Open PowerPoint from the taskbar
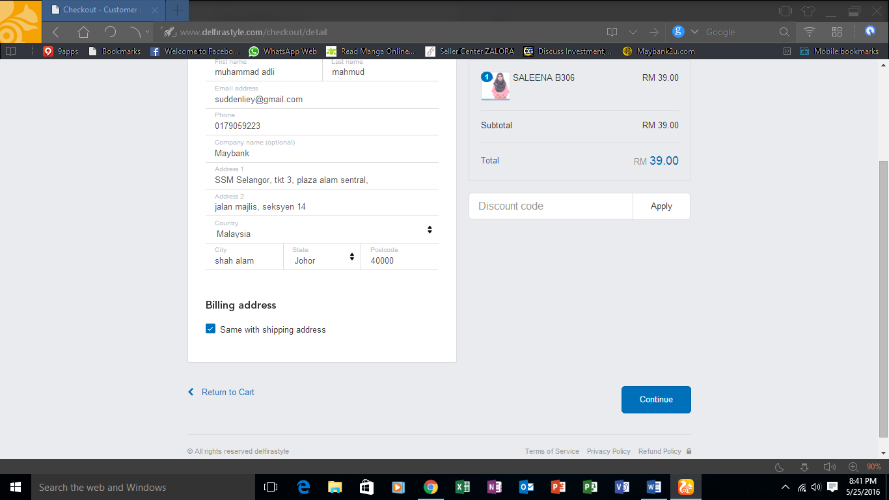Image resolution: width=889 pixels, height=500 pixels. (558, 487)
